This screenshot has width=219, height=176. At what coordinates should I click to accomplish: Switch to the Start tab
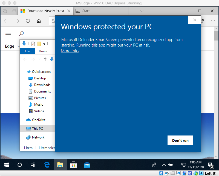pyautogui.click(x=100, y=11)
